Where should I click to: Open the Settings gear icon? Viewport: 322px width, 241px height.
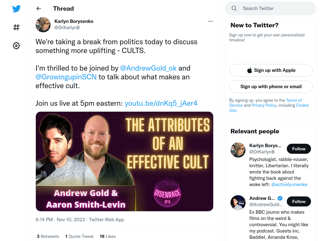(x=16, y=46)
